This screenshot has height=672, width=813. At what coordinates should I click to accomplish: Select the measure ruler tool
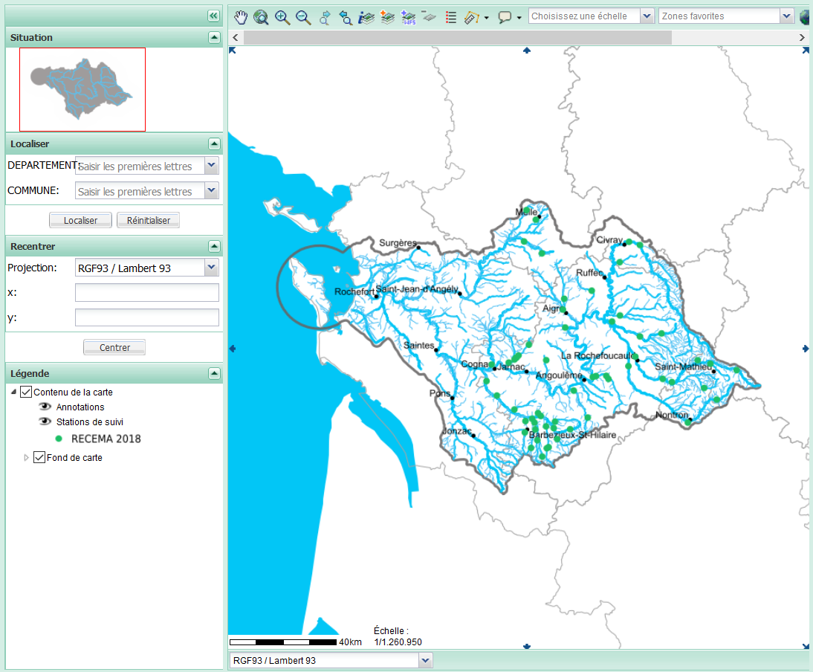[x=471, y=17]
